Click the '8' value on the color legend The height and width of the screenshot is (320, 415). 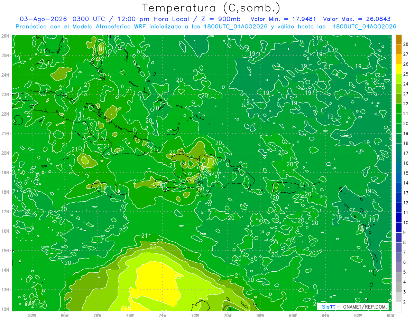(x=405, y=242)
